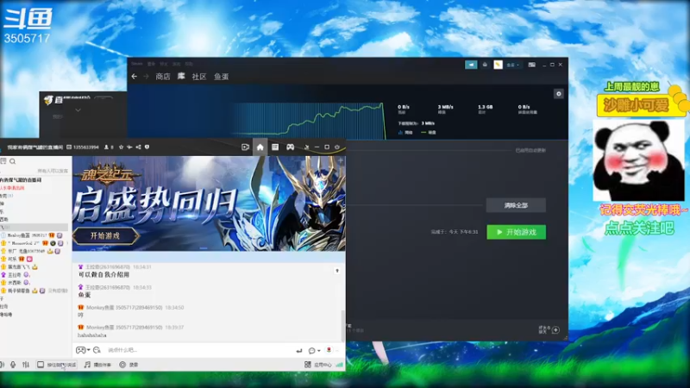
Task: Open the video icon in the chat title bar
Action: point(245,147)
